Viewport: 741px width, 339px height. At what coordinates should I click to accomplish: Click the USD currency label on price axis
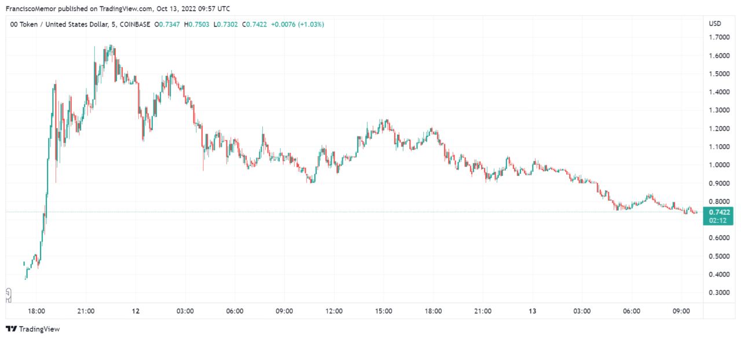coord(715,24)
